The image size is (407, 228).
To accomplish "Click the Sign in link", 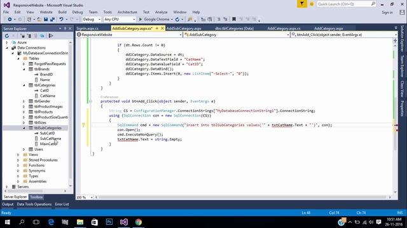I will (x=387, y=13).
